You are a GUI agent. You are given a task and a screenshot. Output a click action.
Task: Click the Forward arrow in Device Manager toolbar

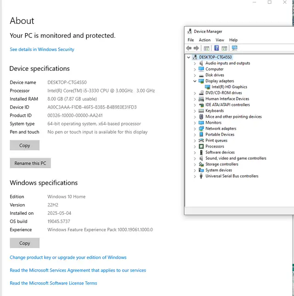click(x=196, y=48)
